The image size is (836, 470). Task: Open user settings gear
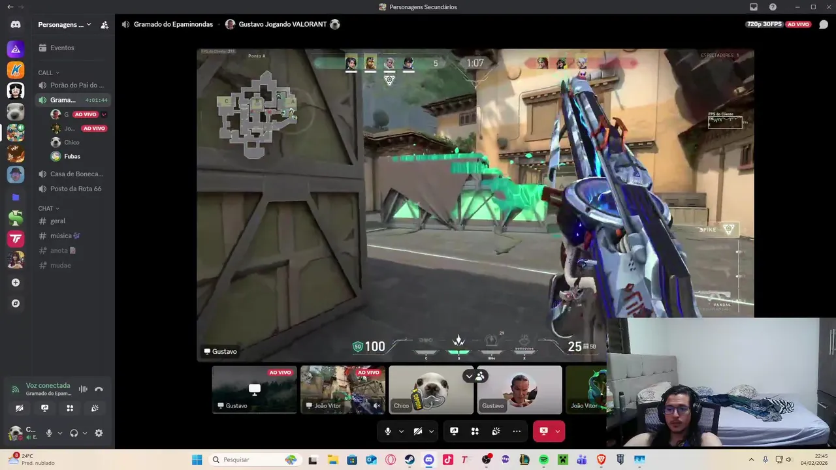pyautogui.click(x=99, y=433)
